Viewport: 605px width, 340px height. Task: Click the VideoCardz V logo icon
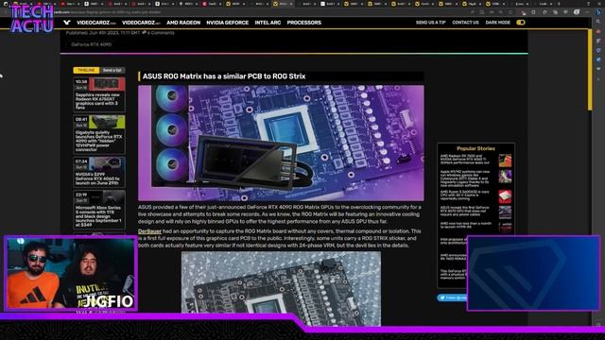click(x=67, y=23)
